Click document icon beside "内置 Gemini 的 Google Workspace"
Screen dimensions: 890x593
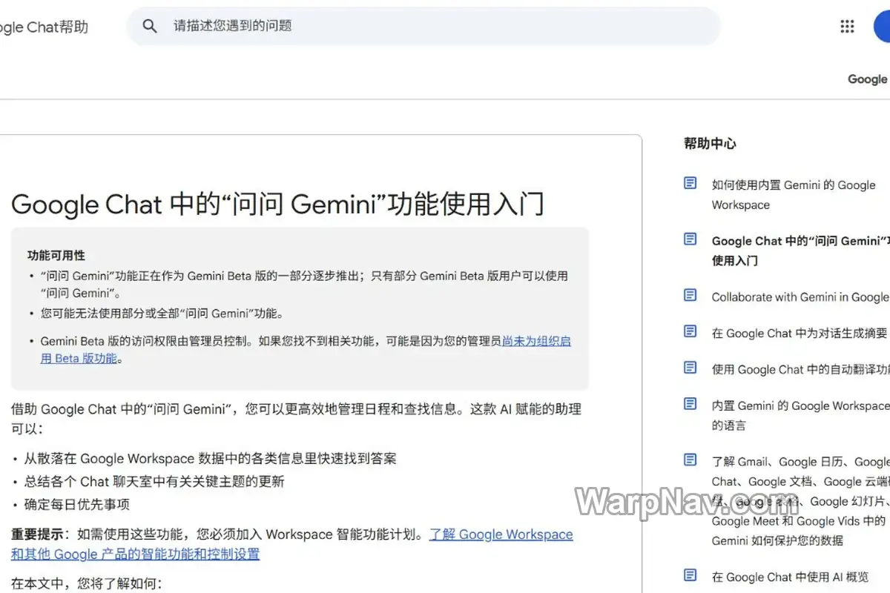pyautogui.click(x=690, y=405)
